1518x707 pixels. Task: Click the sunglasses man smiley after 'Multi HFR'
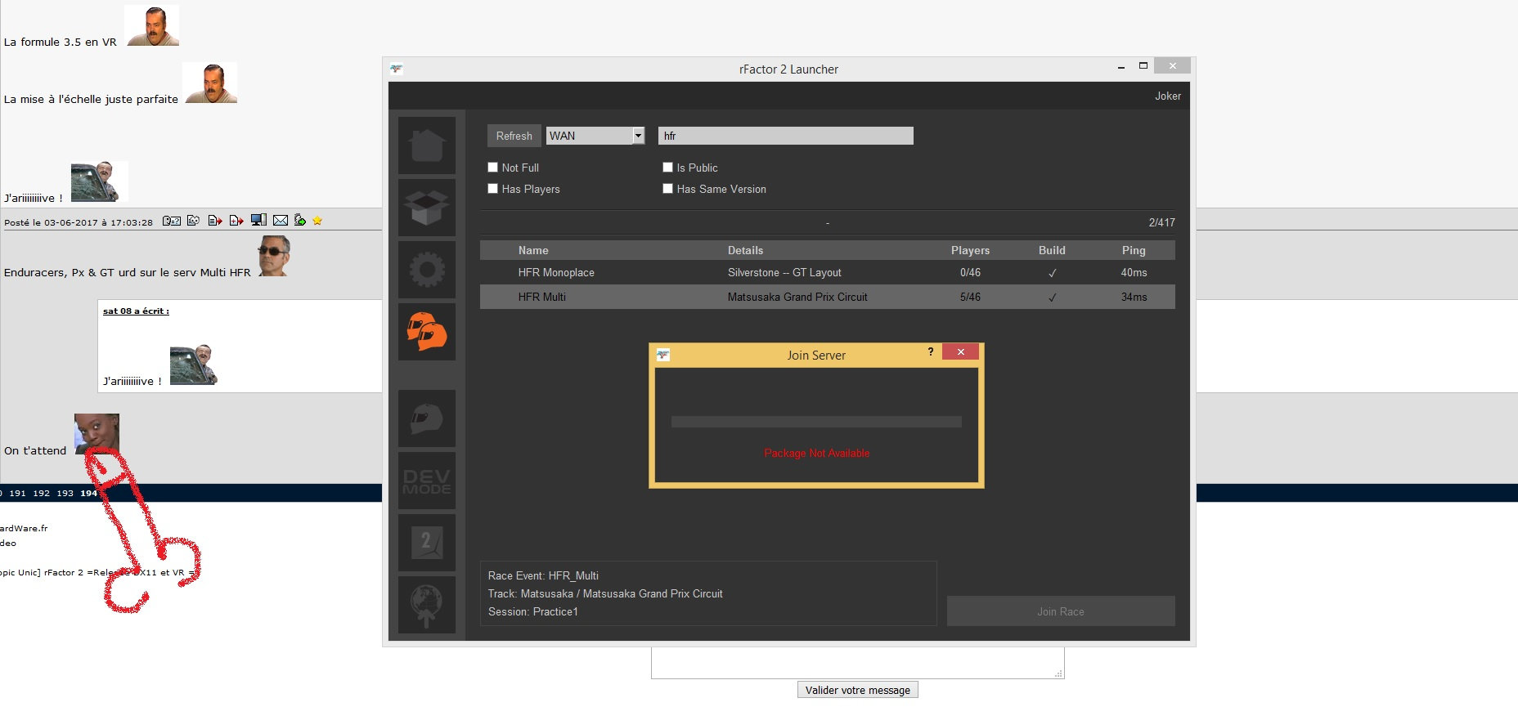(274, 256)
